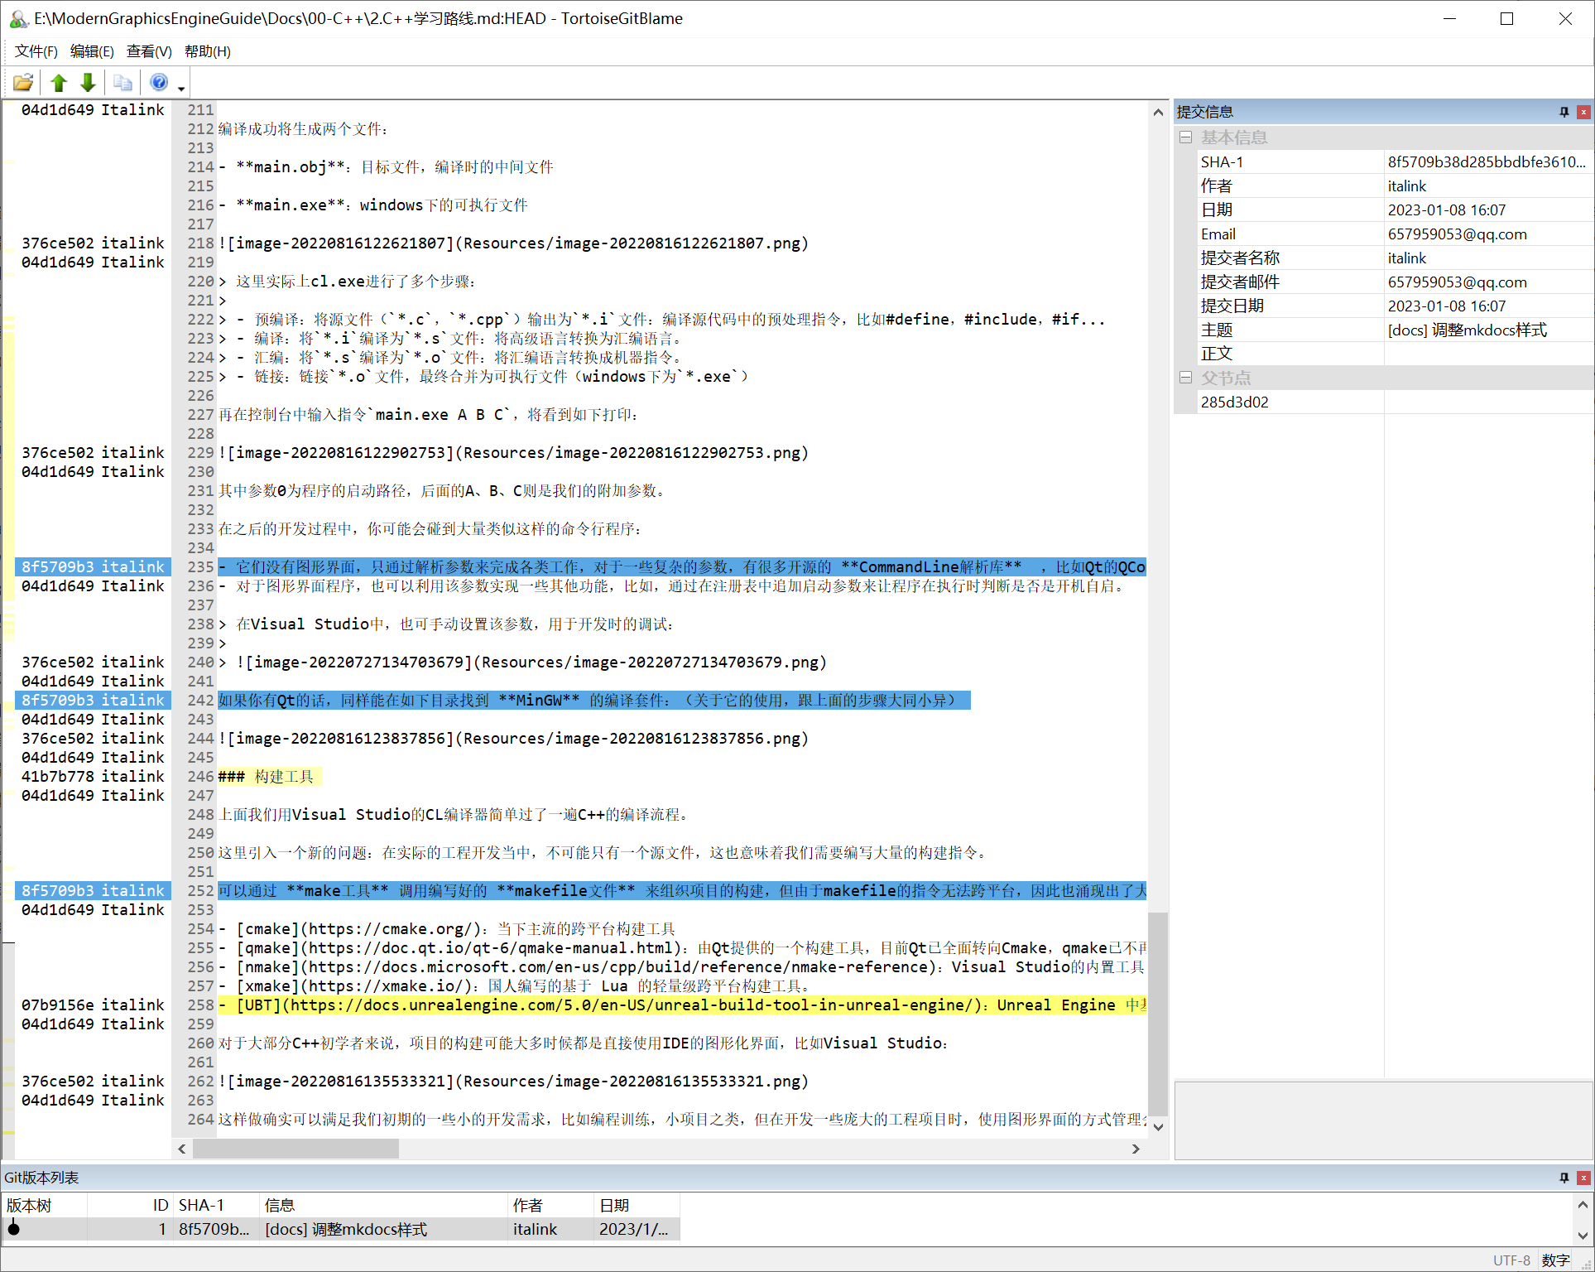
Task: Open the toolbar options dropdown arrow
Action: tap(181, 87)
